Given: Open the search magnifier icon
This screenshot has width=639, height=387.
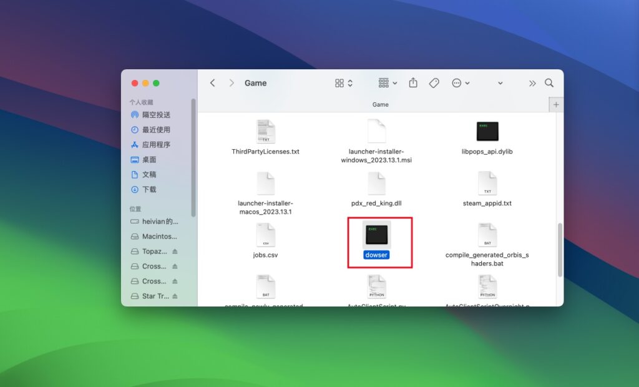Looking at the screenshot, I should point(549,83).
